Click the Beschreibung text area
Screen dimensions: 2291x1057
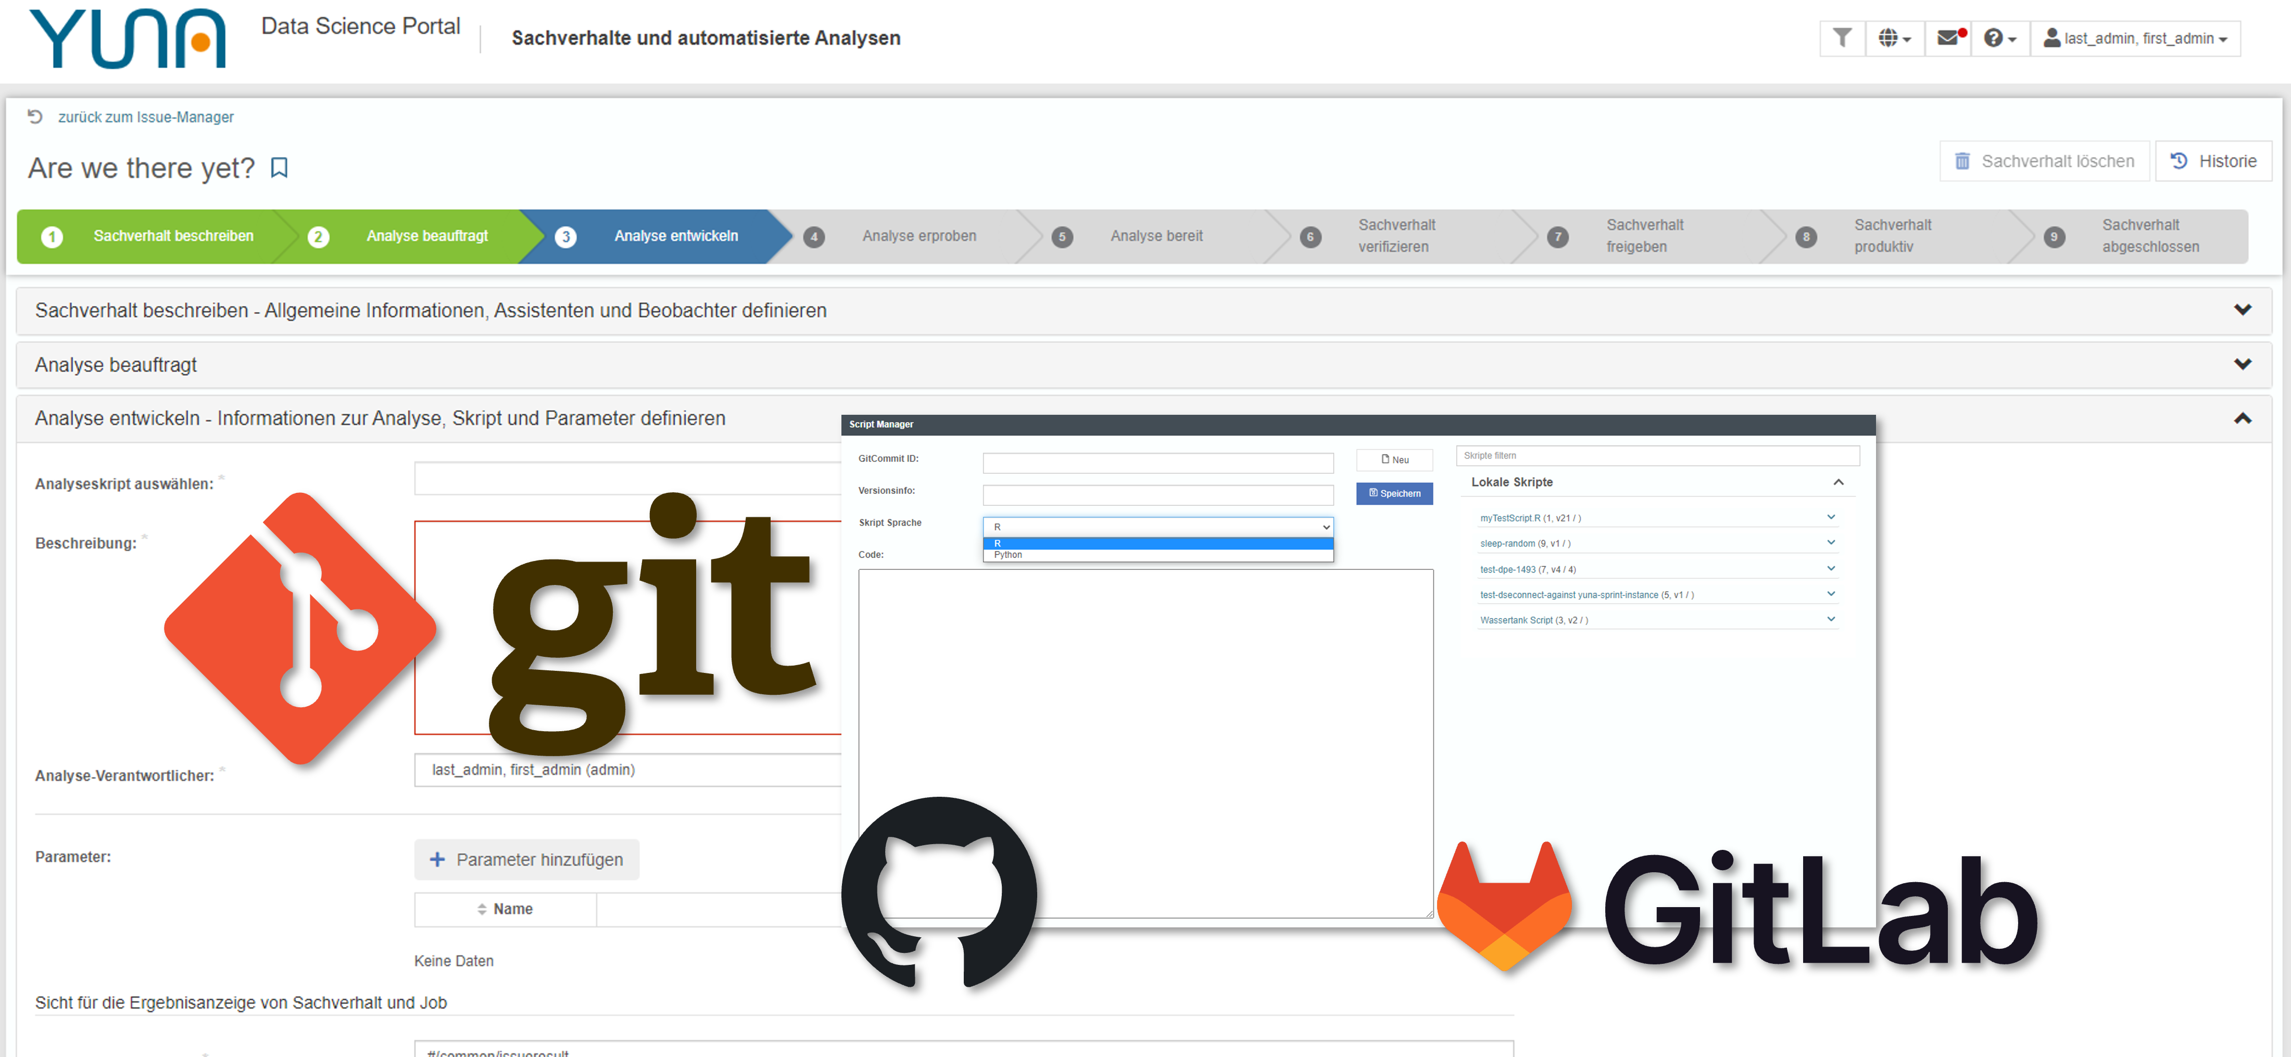pos(628,628)
